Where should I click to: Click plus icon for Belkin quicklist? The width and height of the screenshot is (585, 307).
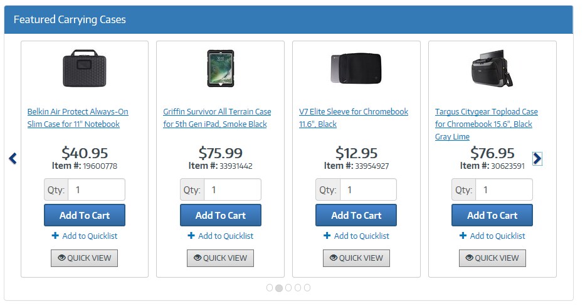(55, 236)
